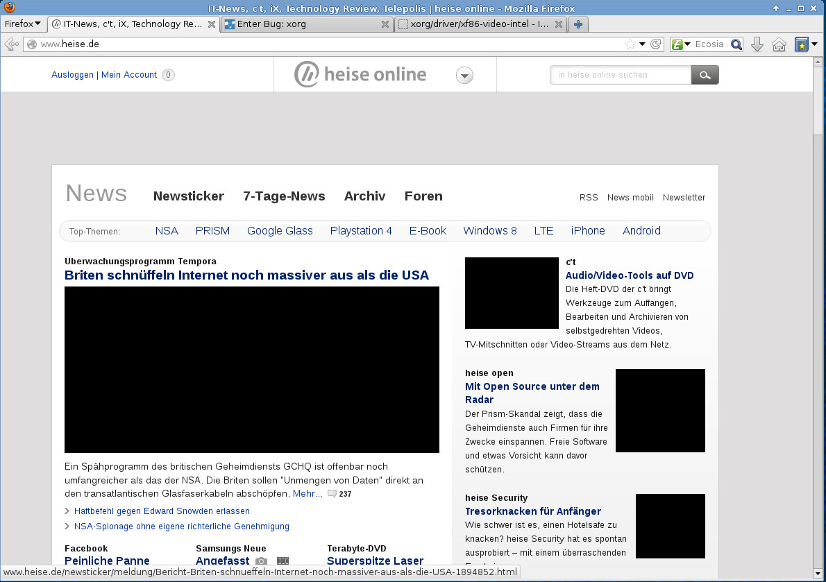Close the Enter Bug: xorg tab

(385, 24)
